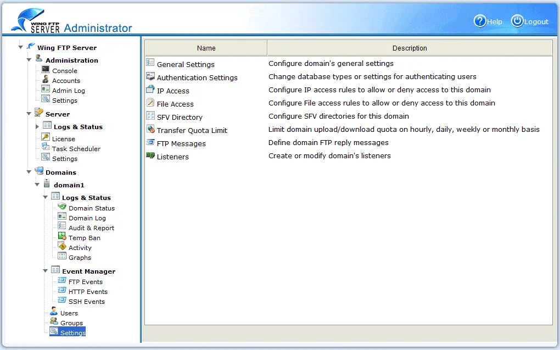This screenshot has height=350, width=560.
Task: Click the Domain Status icon
Action: click(62, 206)
